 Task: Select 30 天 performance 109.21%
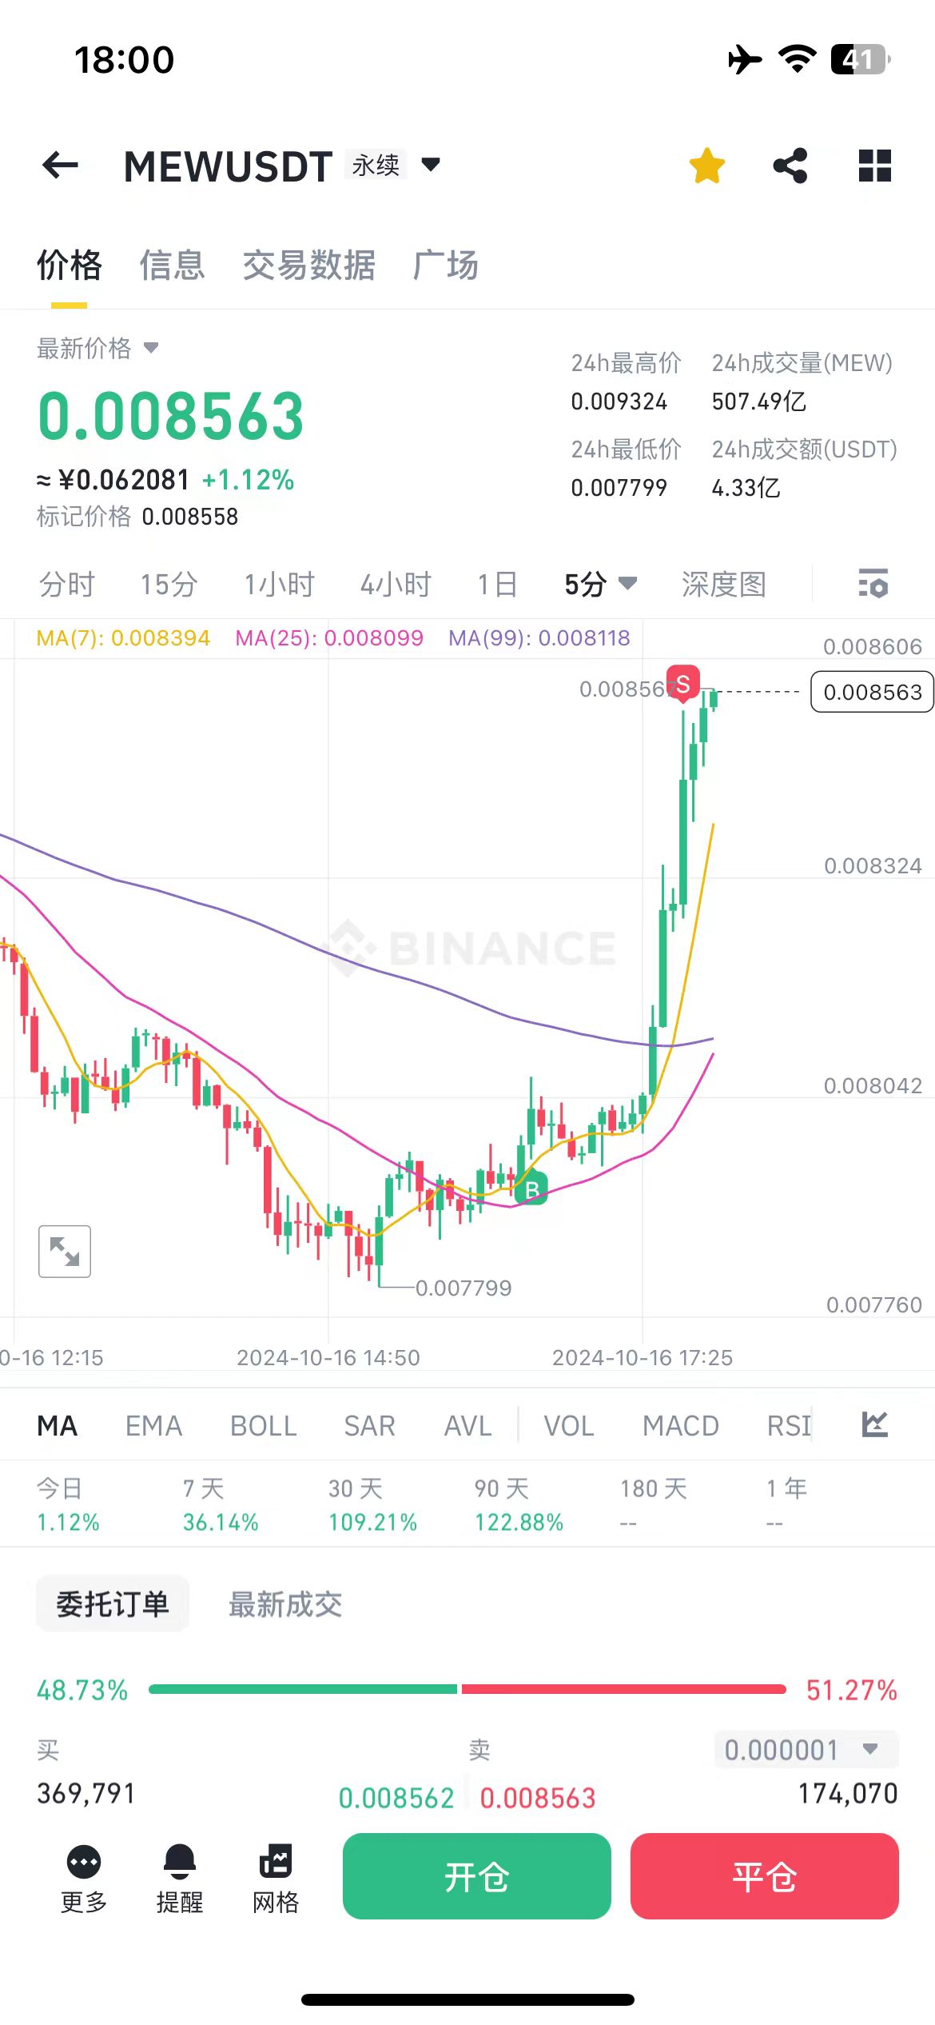372,1504
